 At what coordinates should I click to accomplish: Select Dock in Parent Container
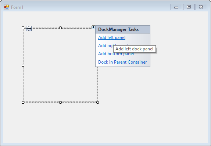pos(122,62)
